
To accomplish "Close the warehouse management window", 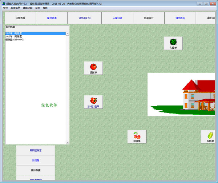I will 213,4.
